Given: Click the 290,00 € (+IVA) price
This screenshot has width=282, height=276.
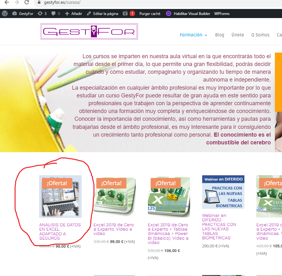Looking at the screenshot, I should pos(216,246).
